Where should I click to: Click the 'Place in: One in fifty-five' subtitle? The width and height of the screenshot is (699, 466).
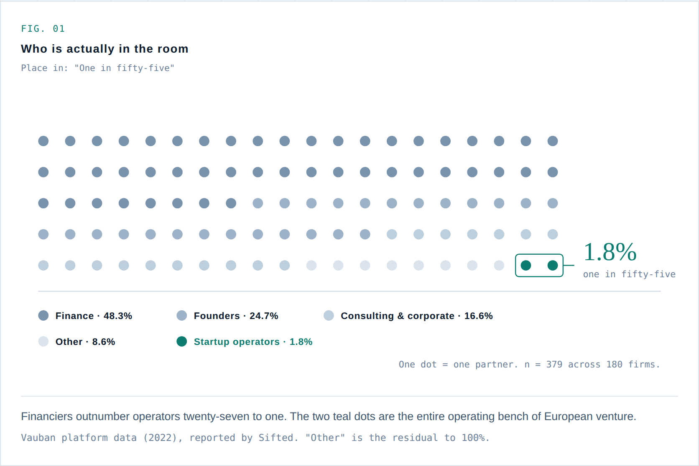pos(98,68)
